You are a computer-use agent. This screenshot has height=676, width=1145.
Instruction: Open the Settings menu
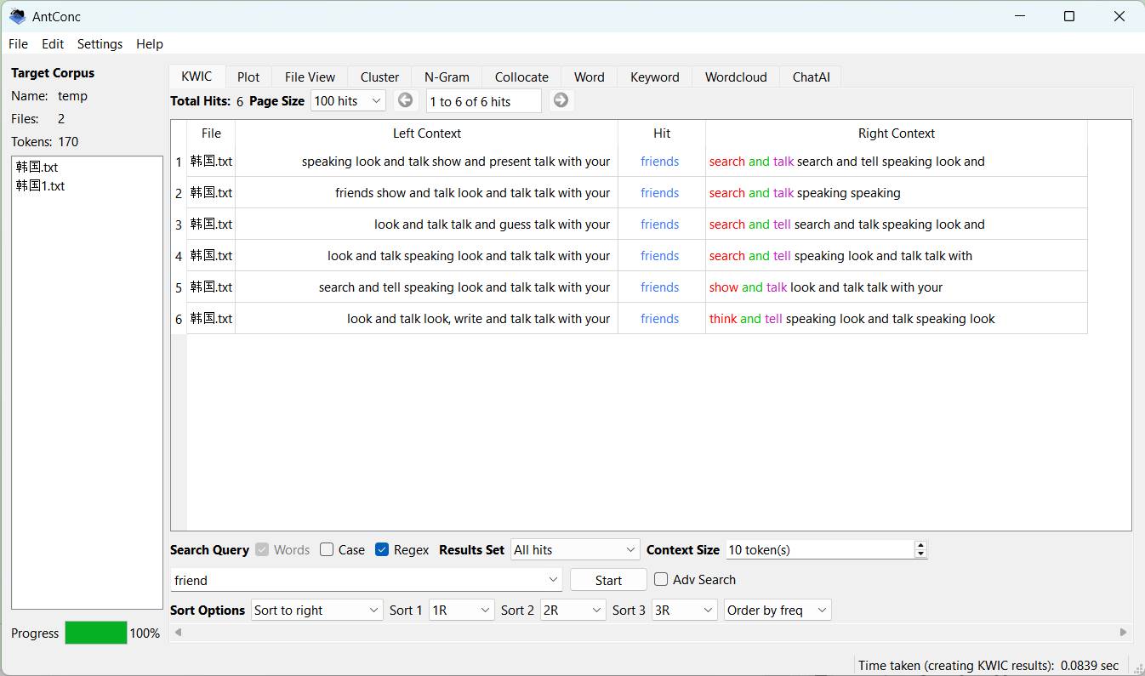pos(100,44)
